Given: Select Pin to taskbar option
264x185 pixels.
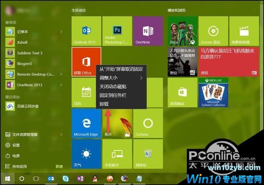Looking at the screenshot, I should [x=121, y=95].
